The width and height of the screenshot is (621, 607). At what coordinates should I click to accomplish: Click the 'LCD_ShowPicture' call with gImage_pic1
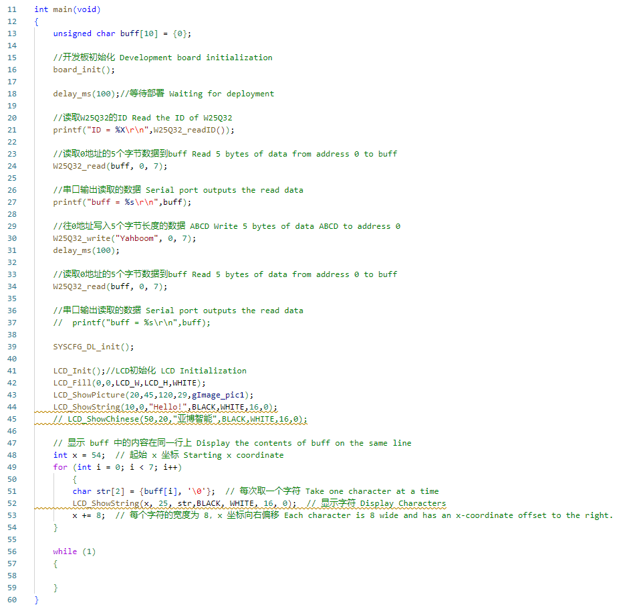pos(153,395)
